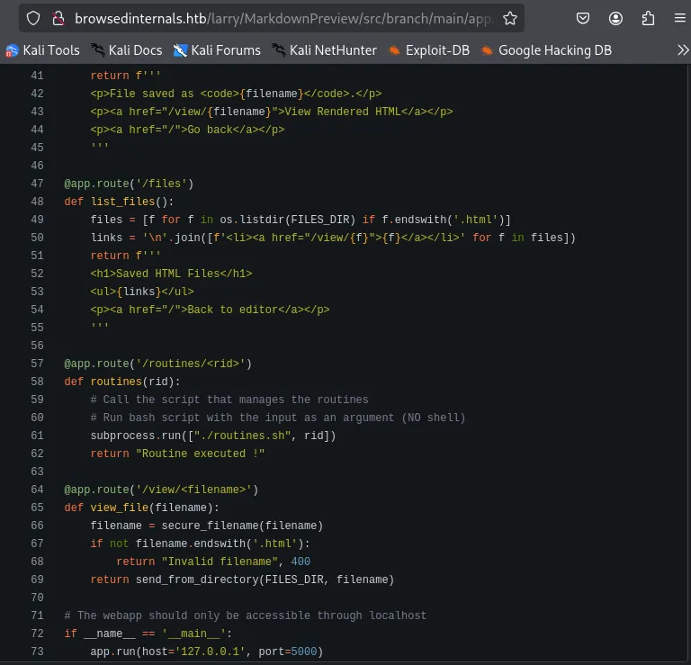Expand the hidden bookmarks overflow chevron
The width and height of the screenshot is (691, 665).
pyautogui.click(x=682, y=50)
